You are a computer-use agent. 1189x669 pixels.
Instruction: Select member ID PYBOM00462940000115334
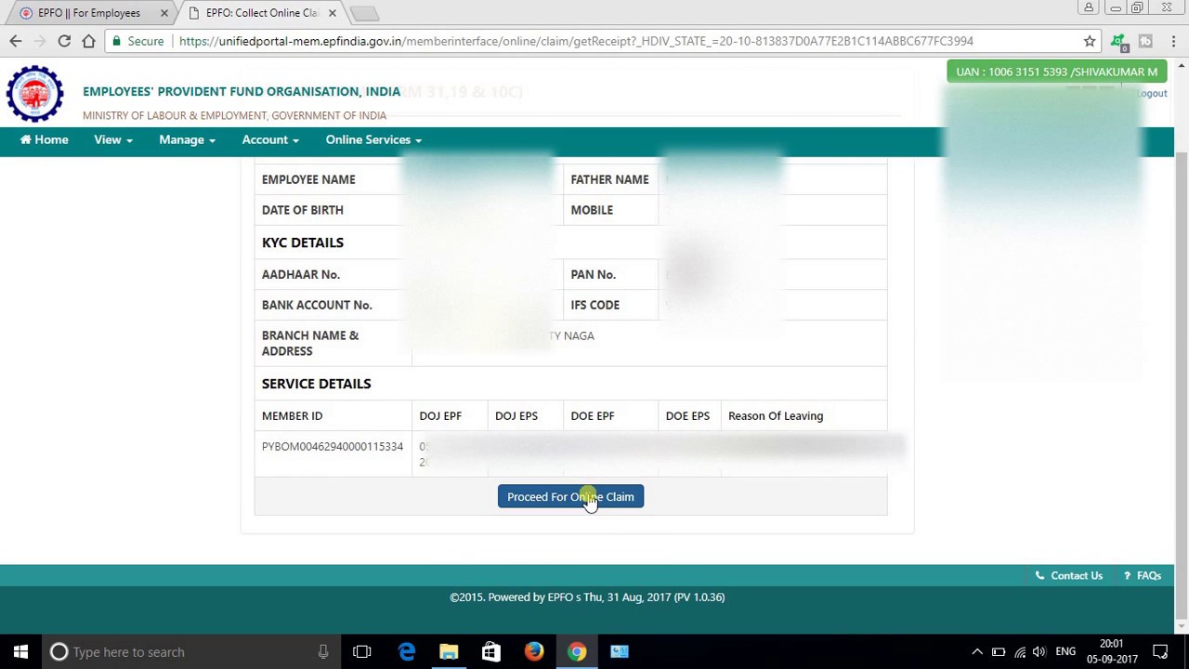pyautogui.click(x=333, y=446)
